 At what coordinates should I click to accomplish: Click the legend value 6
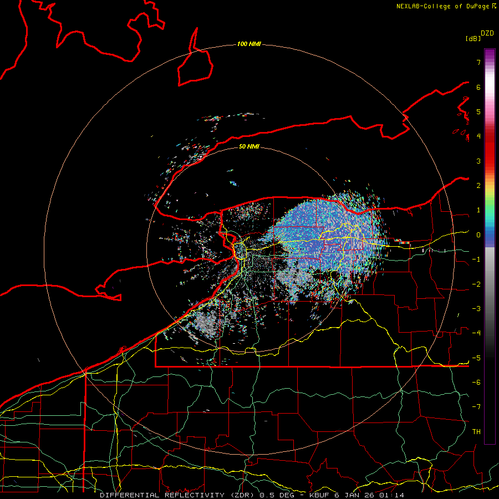coord(478,87)
